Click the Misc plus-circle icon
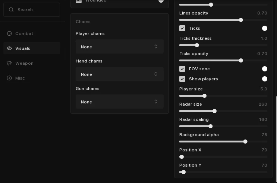The width and height of the screenshot is (277, 183). coord(9,78)
